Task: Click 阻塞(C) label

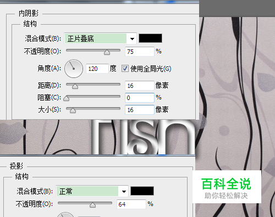Action: pyautogui.click(x=50, y=98)
